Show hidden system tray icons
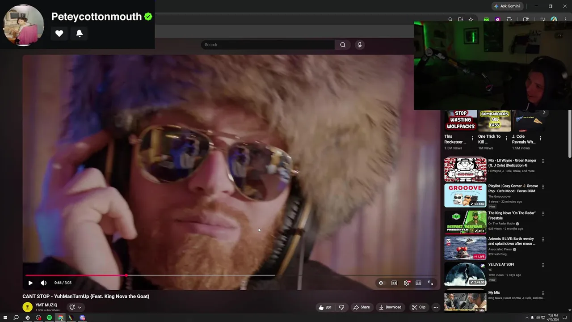Screen dimensions: 572x322 526,318
